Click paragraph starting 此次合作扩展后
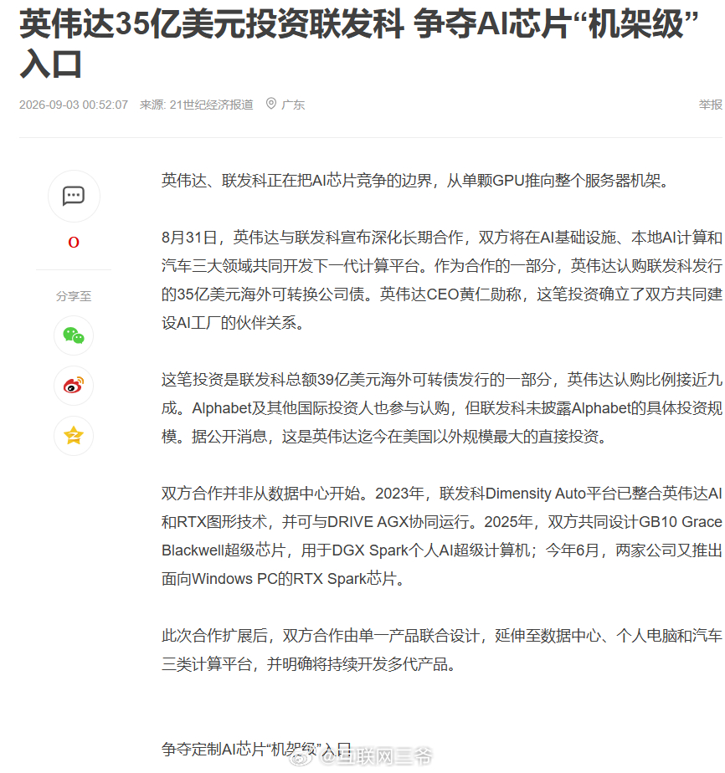The height and width of the screenshot is (773, 725). (442, 650)
